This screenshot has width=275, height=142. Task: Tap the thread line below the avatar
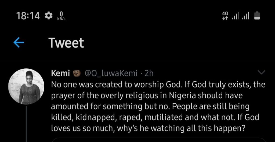pos(26,123)
